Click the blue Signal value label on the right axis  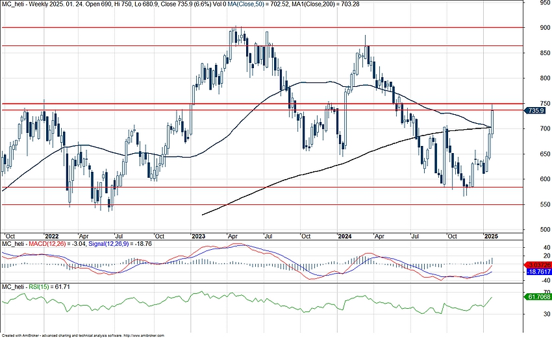[x=537, y=274]
